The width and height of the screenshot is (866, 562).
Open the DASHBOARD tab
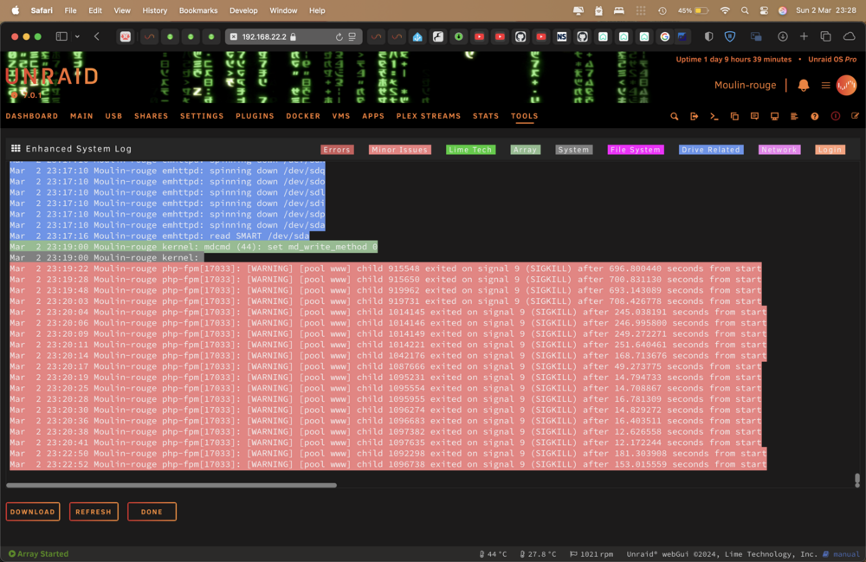(31, 116)
